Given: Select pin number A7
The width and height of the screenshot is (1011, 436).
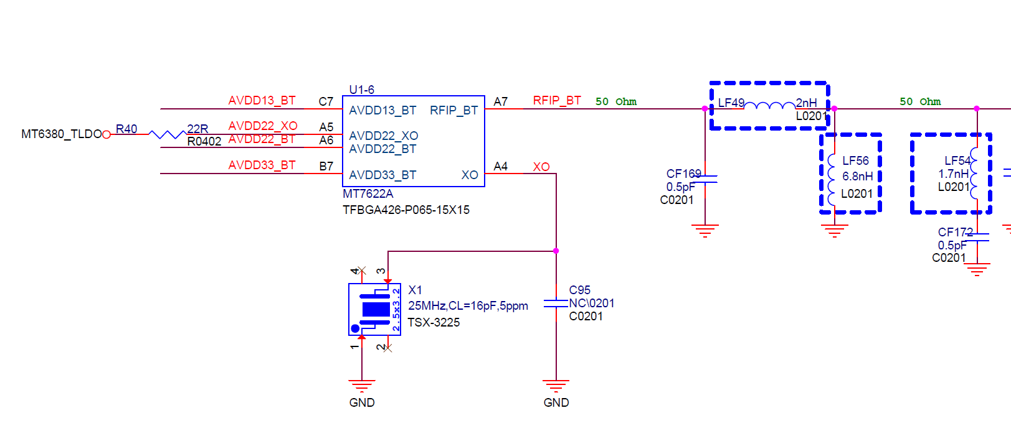Looking at the screenshot, I should [x=501, y=101].
